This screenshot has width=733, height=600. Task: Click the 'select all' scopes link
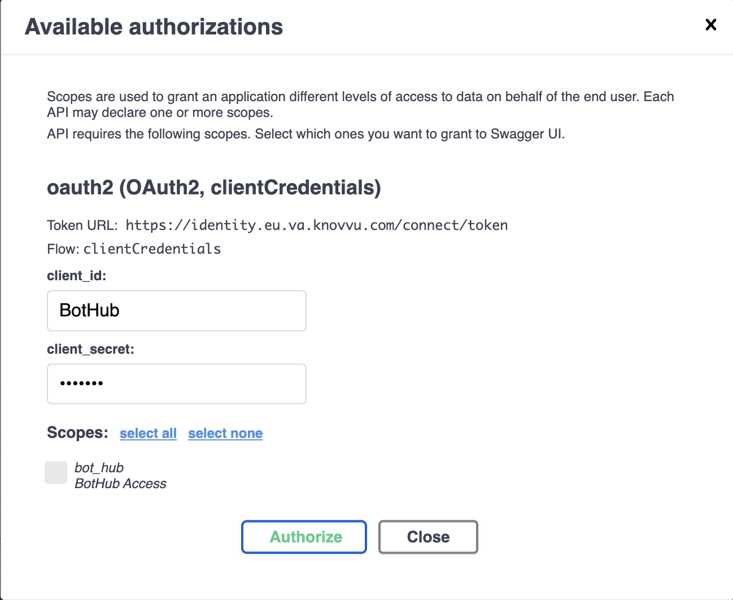pyautogui.click(x=148, y=433)
